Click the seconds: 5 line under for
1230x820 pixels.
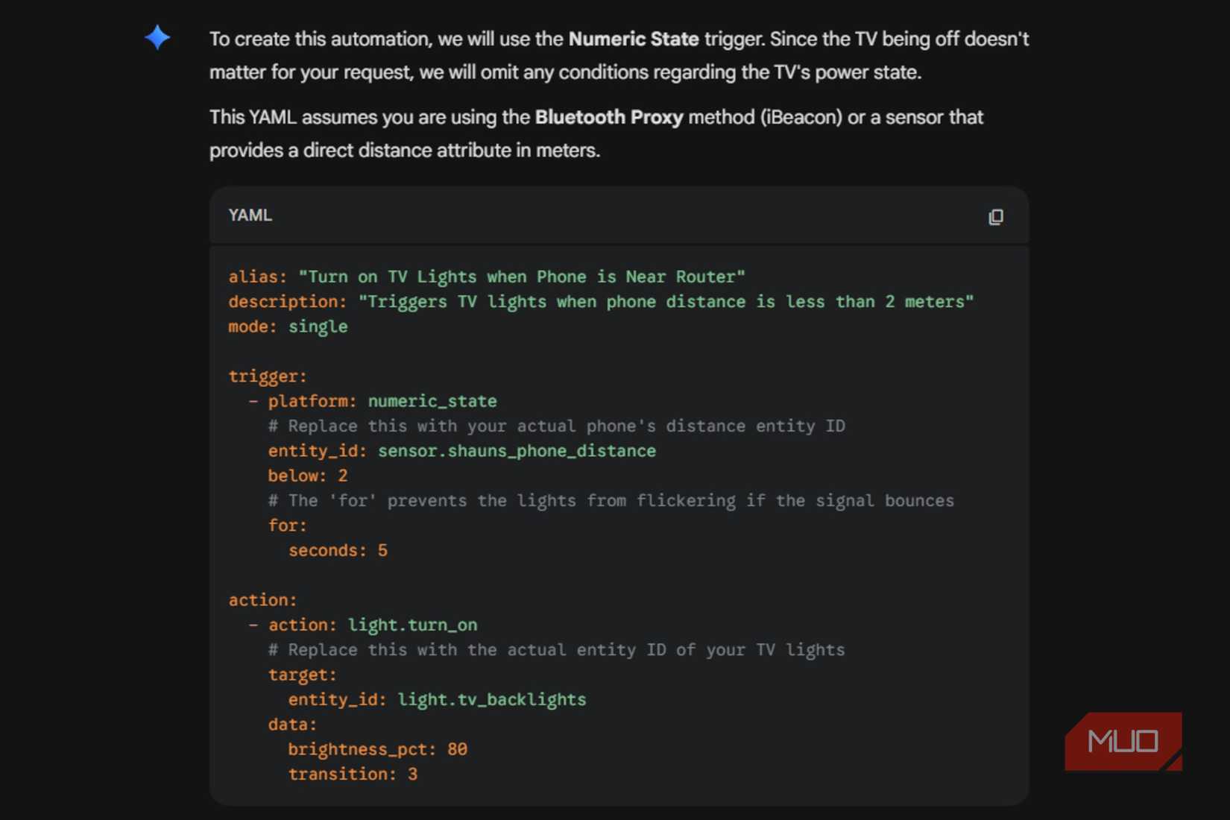click(x=337, y=550)
